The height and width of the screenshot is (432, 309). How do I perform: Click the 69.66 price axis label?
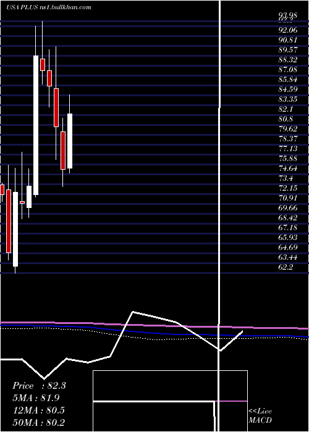(x=288, y=208)
